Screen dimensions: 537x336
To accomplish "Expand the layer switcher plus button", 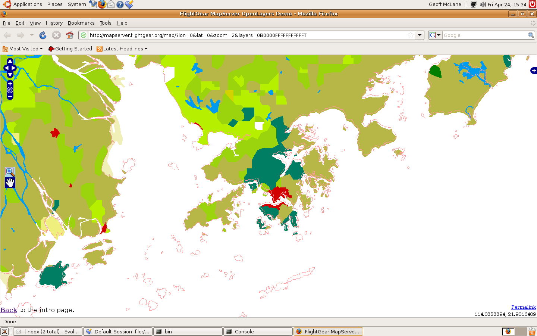I will [x=534, y=71].
